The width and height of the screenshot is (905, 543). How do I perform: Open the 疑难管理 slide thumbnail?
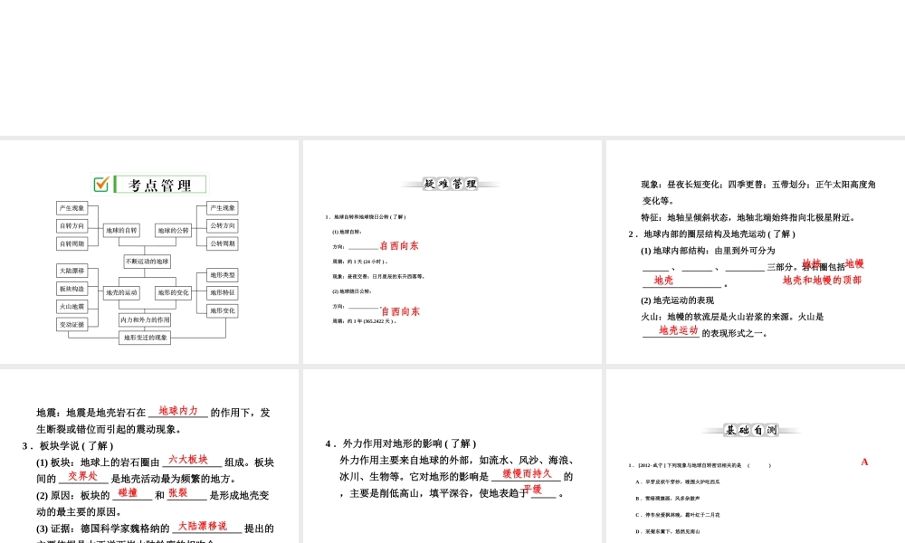(x=452, y=252)
